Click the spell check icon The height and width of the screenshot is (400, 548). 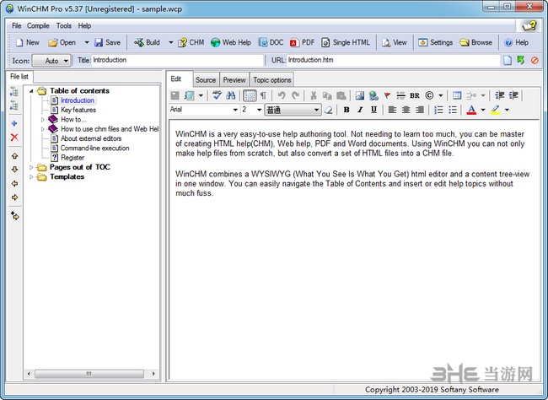(x=217, y=95)
